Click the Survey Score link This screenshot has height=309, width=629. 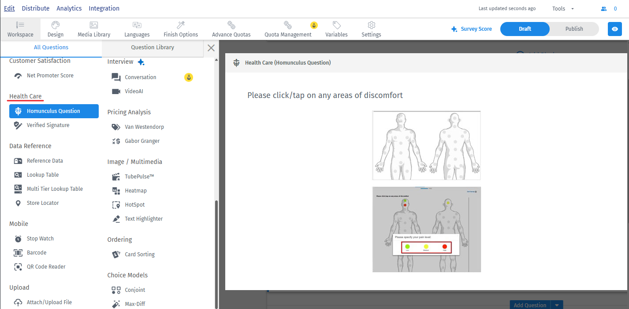pyautogui.click(x=476, y=29)
